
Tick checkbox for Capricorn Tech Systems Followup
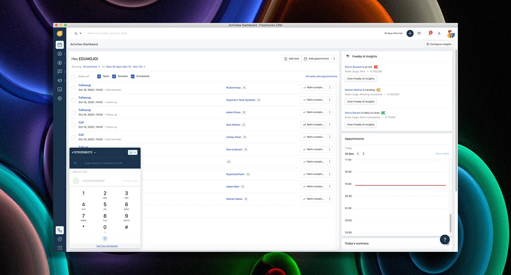click(73, 100)
